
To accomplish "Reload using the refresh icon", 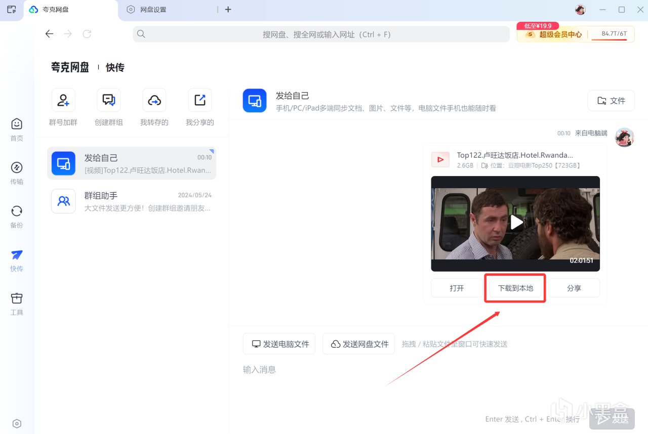I will [87, 34].
